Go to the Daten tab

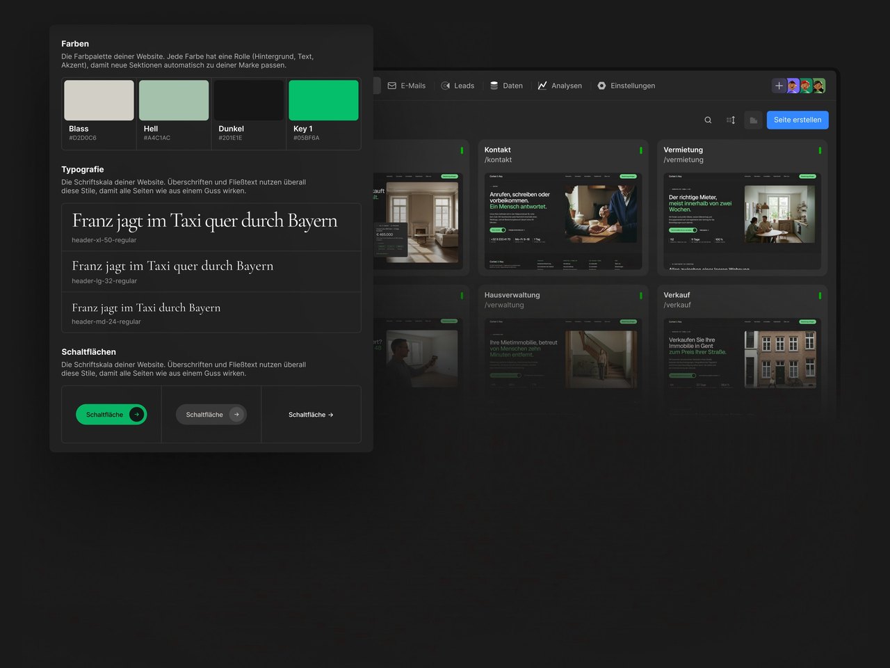506,86
